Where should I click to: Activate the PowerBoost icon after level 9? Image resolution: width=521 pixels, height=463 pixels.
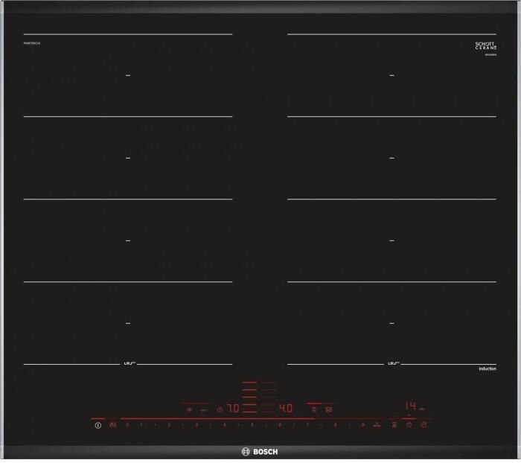point(377,425)
